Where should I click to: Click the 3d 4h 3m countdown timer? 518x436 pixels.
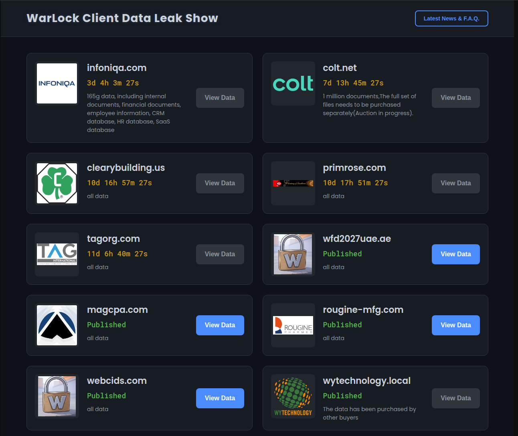click(113, 83)
